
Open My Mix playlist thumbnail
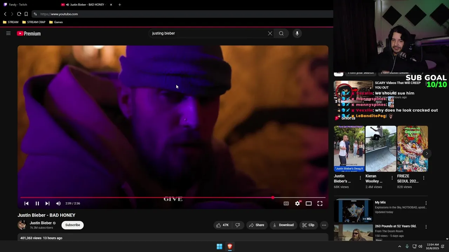[353, 211]
